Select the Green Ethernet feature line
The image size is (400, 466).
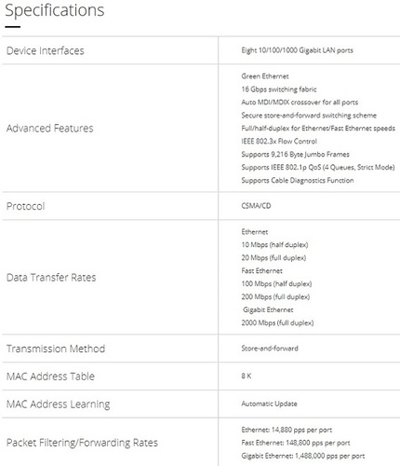(x=265, y=76)
